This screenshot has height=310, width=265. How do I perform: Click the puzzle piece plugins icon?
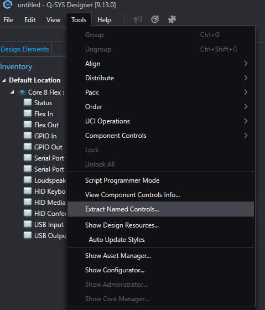point(172,19)
